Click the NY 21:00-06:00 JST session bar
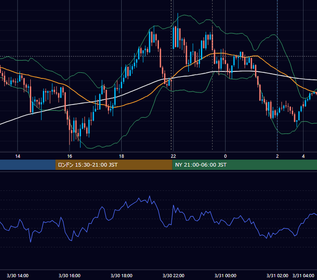The width and height of the screenshot is (317, 280). pyautogui.click(x=245, y=165)
